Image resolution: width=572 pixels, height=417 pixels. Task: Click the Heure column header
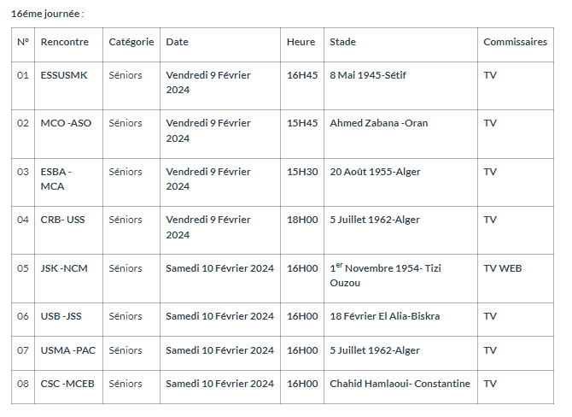(301, 42)
